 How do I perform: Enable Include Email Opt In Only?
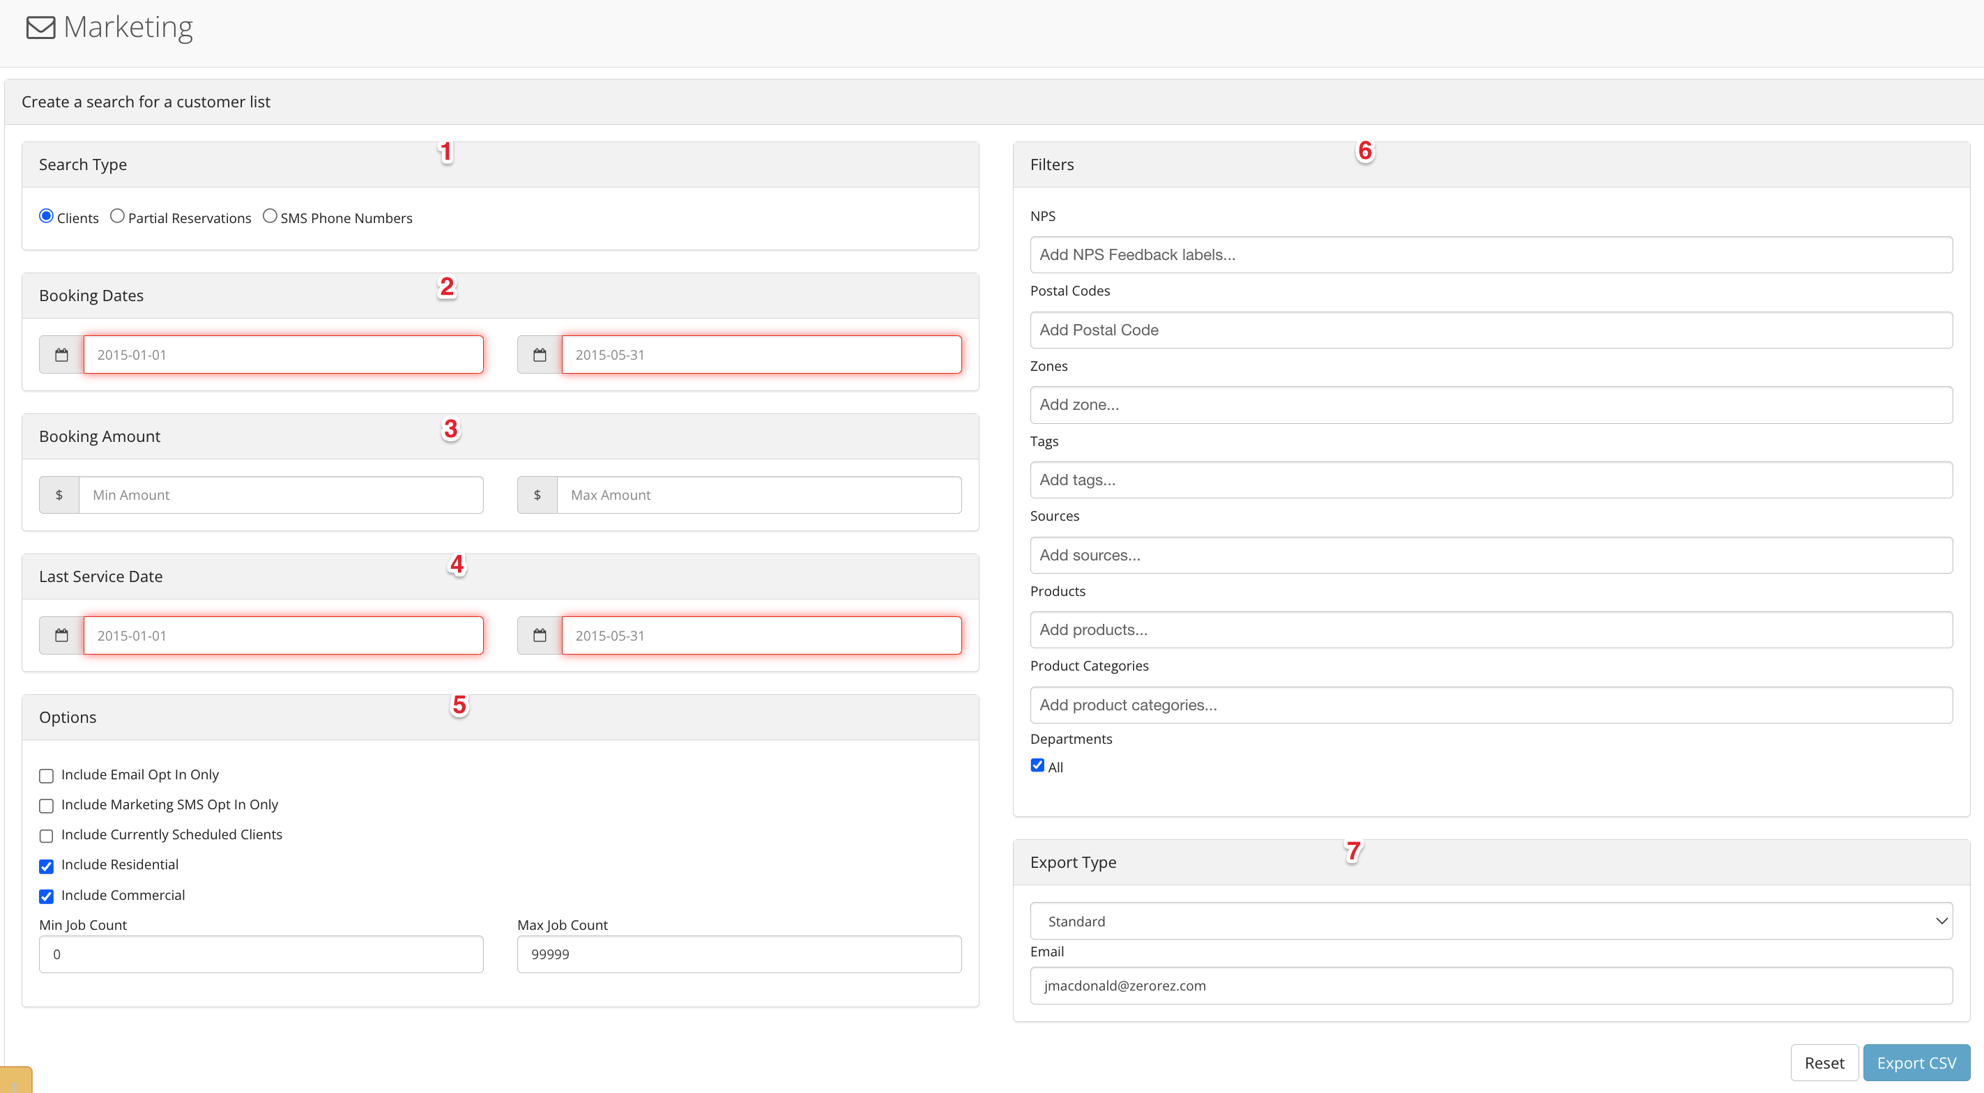click(46, 776)
